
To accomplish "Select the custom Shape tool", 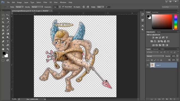I will click(x=8, y=45).
